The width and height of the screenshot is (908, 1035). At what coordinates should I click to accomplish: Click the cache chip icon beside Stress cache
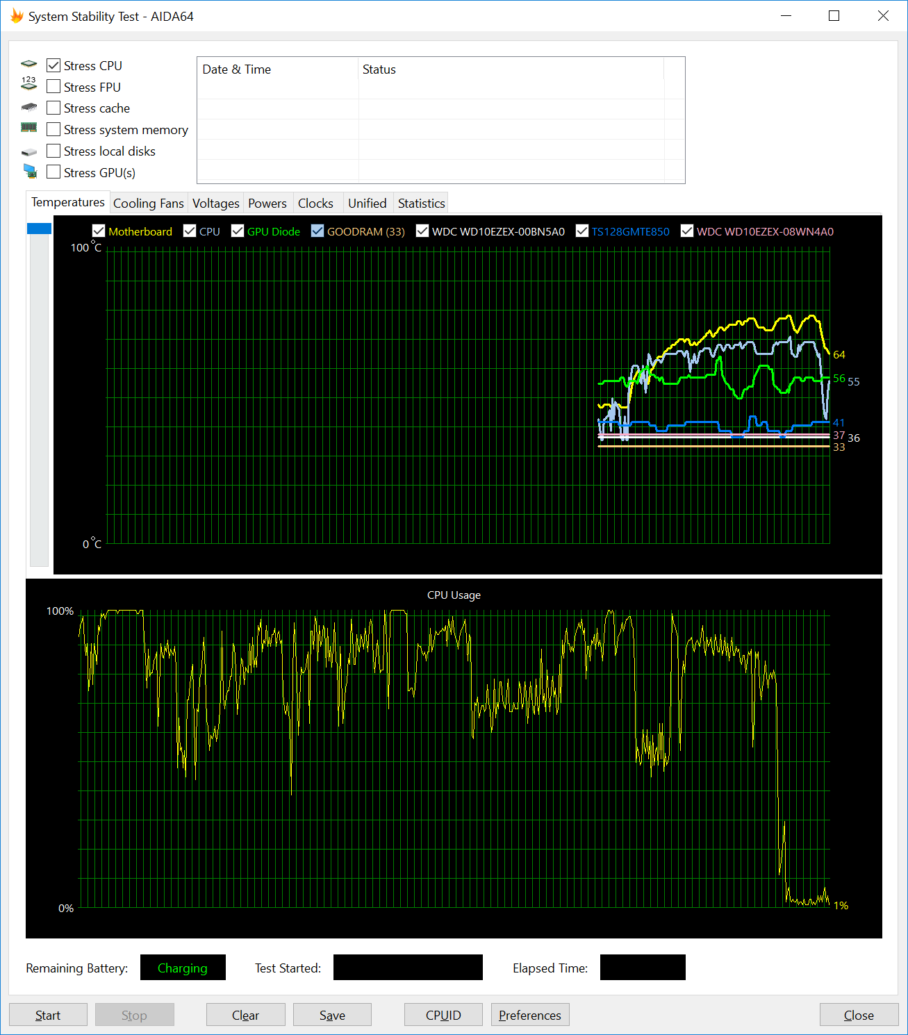coord(29,107)
